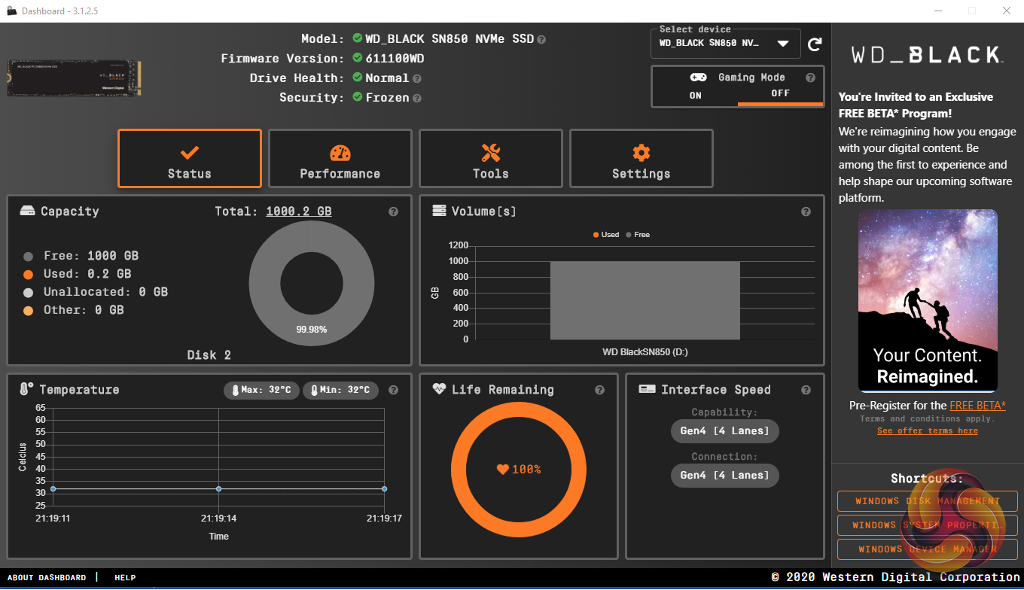Switch Gaming Mode to OFF
This screenshot has width=1024, height=590.
(x=780, y=94)
